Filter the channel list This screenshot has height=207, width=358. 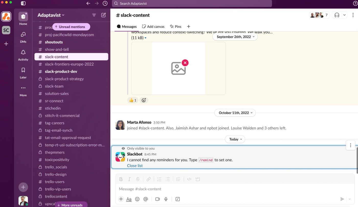(x=94, y=15)
